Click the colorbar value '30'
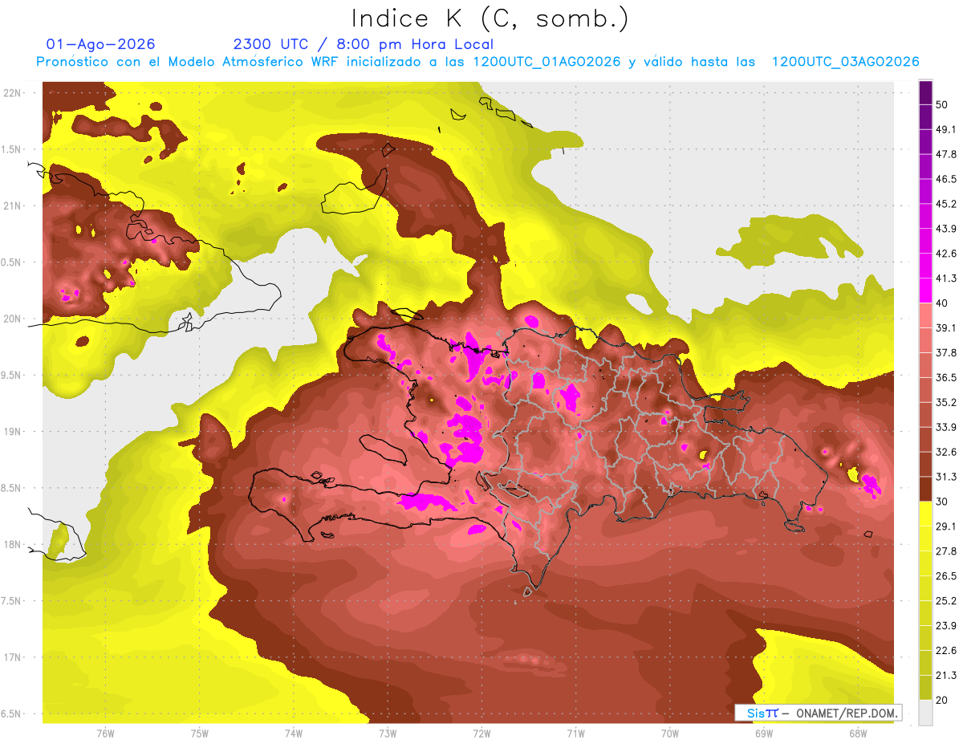963x744 pixels. (x=942, y=502)
